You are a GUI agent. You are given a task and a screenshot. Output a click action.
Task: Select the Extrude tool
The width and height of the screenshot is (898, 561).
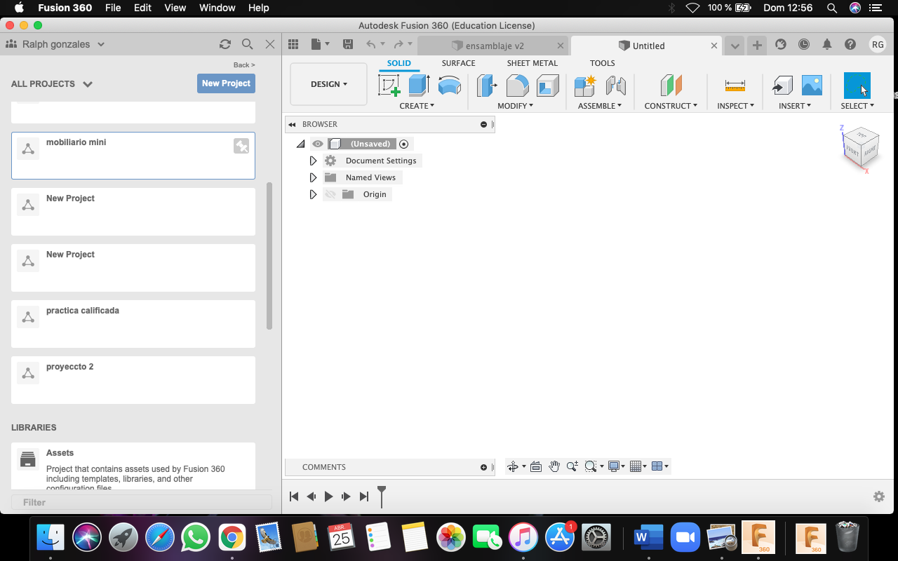(419, 86)
